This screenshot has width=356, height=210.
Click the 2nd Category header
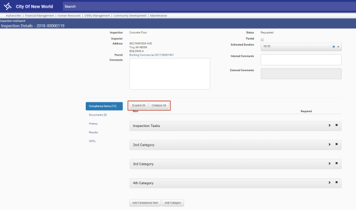coord(236,145)
